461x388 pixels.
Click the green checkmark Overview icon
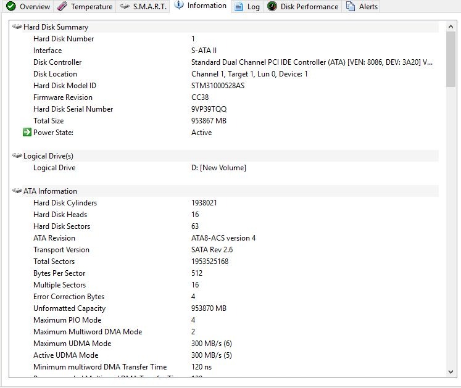coord(10,7)
